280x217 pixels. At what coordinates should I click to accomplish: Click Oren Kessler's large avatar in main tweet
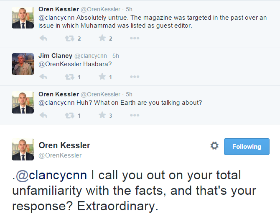tap(23, 150)
